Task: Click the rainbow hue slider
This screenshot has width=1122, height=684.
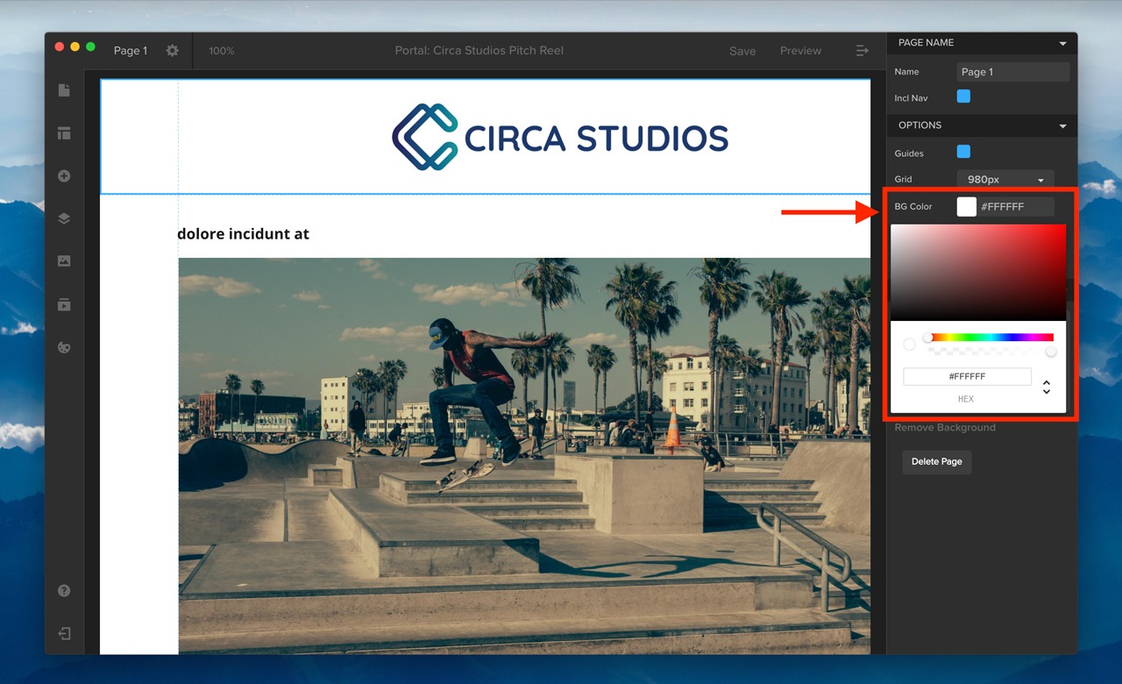Action: click(991, 337)
